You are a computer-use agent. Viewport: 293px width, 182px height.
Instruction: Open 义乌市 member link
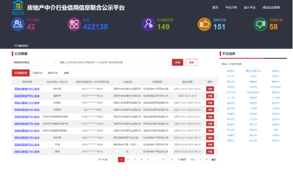pyautogui.click(x=253, y=119)
